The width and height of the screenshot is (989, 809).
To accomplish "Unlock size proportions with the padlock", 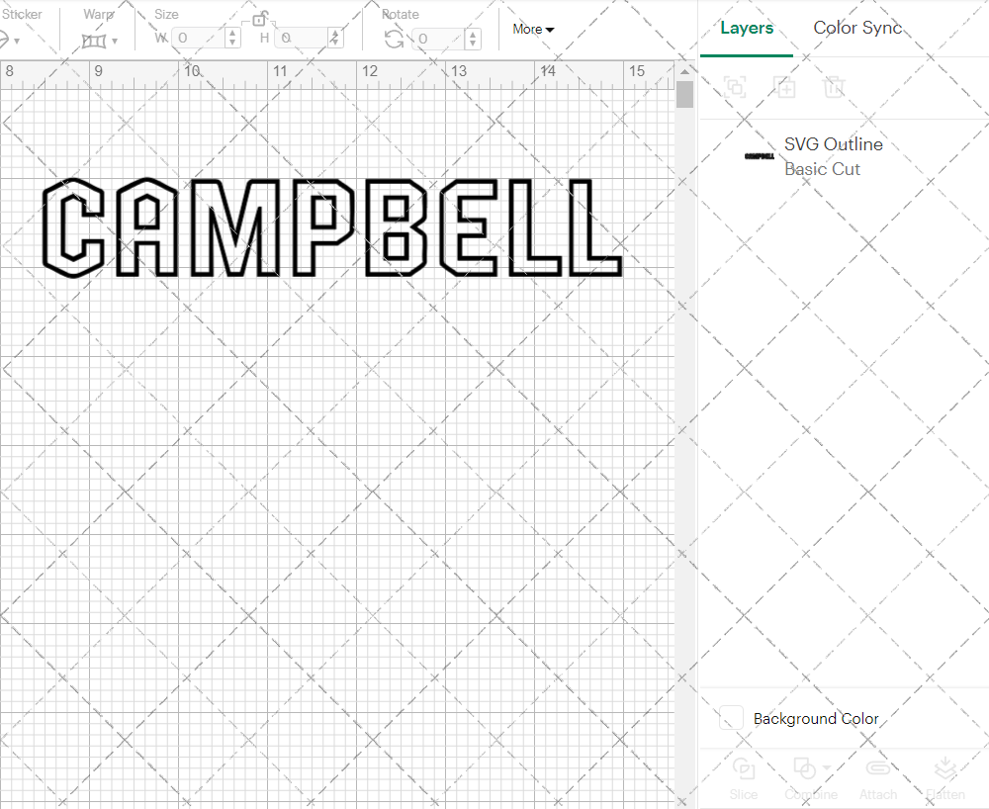I will 260,18.
